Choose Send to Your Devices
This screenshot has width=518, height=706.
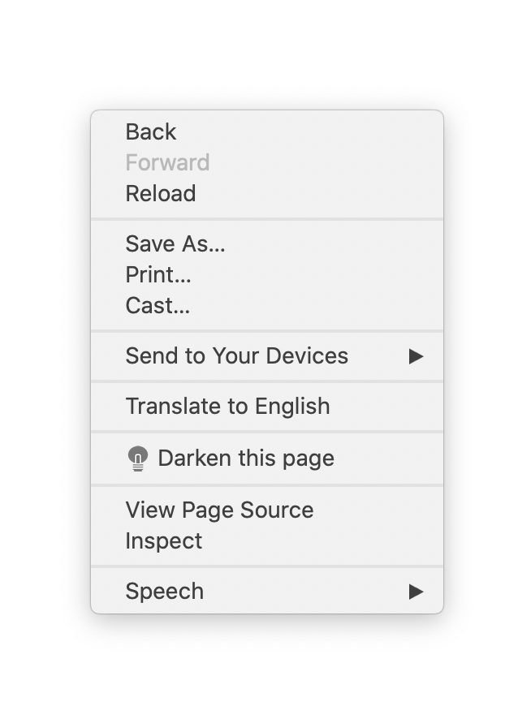[236, 355]
